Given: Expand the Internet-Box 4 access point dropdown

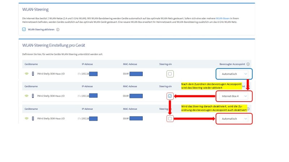Looking at the screenshot, I should click(234, 96).
